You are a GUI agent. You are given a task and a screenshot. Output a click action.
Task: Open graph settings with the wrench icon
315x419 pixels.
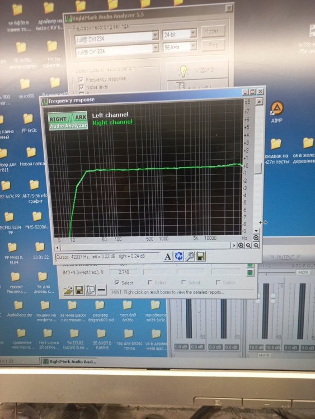pyautogui.click(x=190, y=256)
